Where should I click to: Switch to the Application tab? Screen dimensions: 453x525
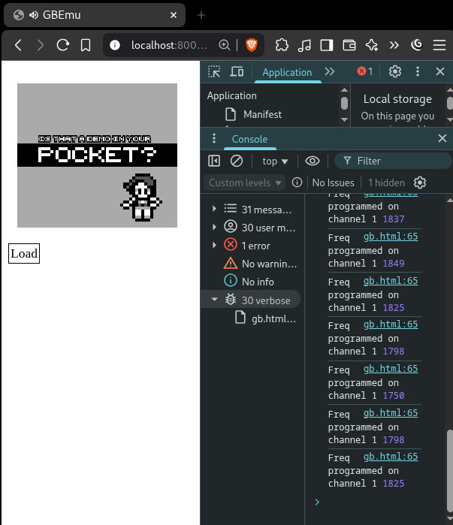(287, 72)
